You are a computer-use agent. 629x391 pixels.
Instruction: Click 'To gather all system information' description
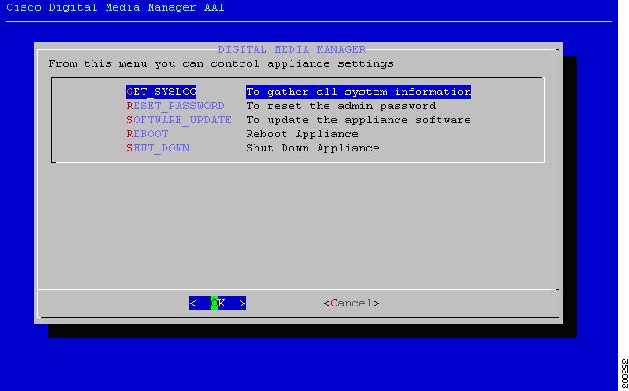point(359,92)
